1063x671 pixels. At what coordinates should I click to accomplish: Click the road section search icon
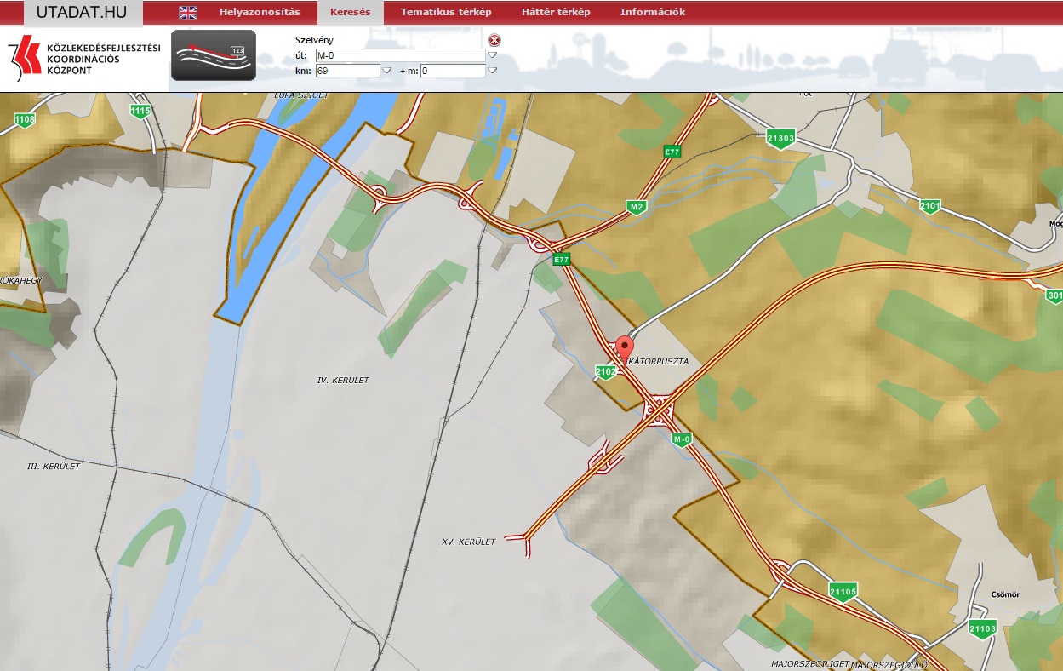click(x=214, y=55)
